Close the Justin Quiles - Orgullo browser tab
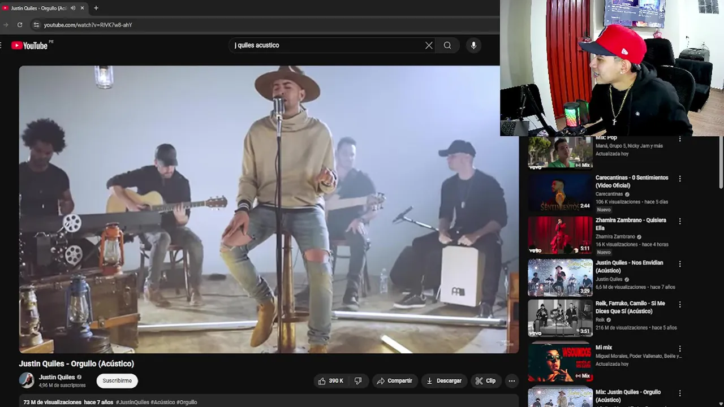Viewport: 724px width, 407px height. (83, 8)
